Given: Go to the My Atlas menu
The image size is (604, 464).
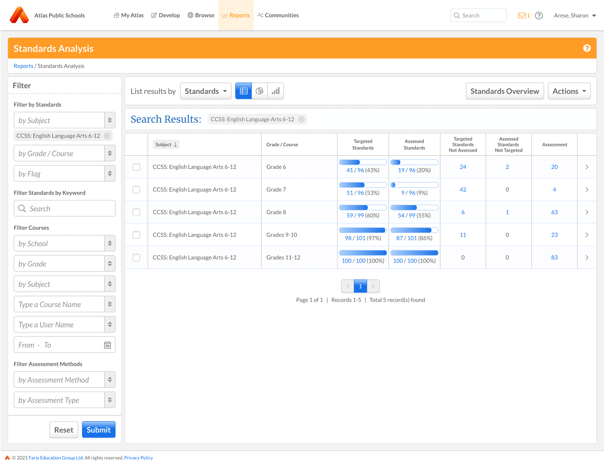Looking at the screenshot, I should pyautogui.click(x=129, y=15).
